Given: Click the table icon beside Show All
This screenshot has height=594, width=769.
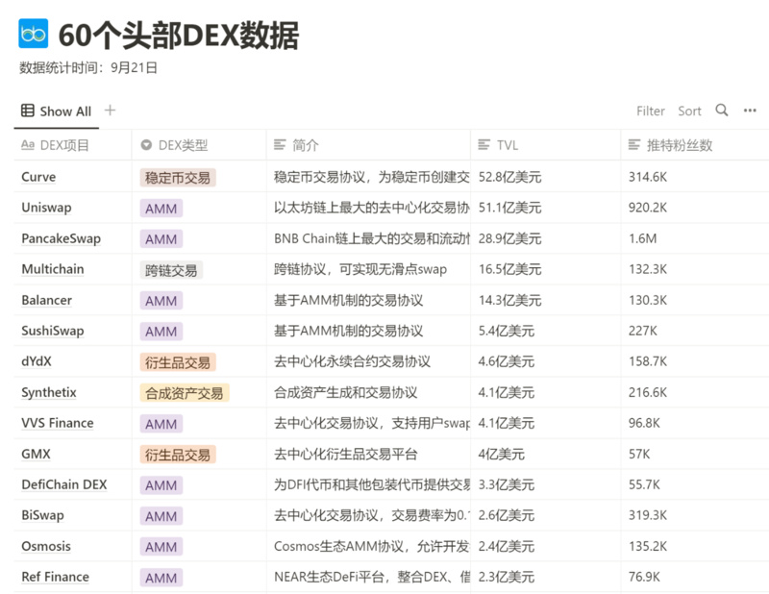Looking at the screenshot, I should click(28, 111).
